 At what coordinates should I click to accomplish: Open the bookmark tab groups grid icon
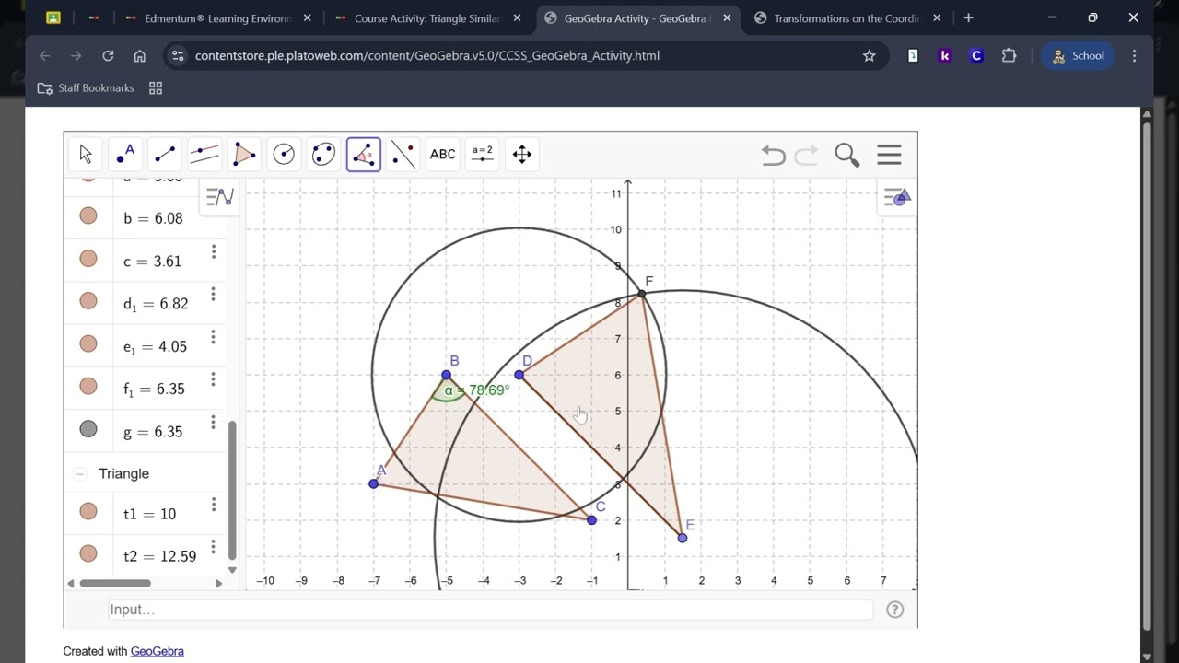point(156,88)
